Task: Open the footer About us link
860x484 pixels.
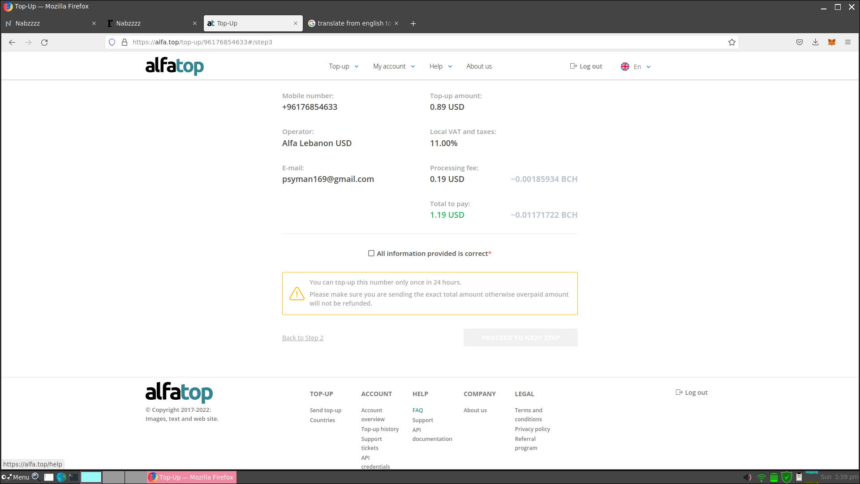Action: 475,410
